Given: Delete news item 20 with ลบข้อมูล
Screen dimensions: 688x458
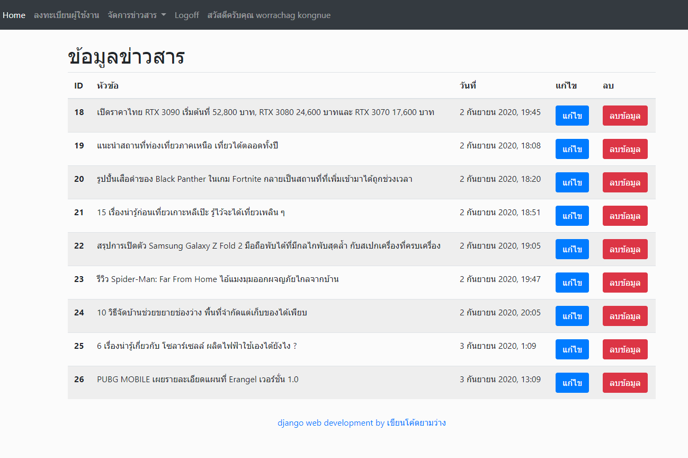Looking at the screenshot, I should pos(625,182).
